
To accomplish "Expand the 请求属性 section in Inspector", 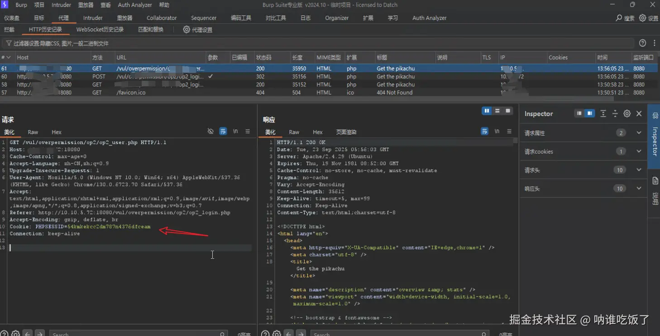I will (x=639, y=133).
